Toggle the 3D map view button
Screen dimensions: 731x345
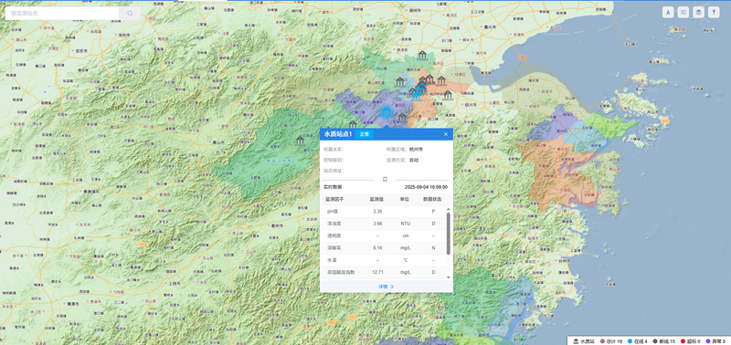[x=683, y=13]
